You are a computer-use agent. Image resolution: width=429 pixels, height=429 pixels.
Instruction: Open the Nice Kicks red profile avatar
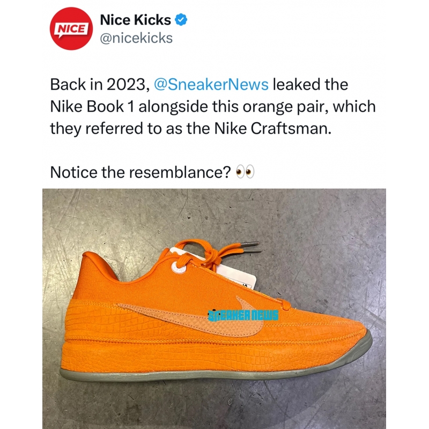coord(71,29)
